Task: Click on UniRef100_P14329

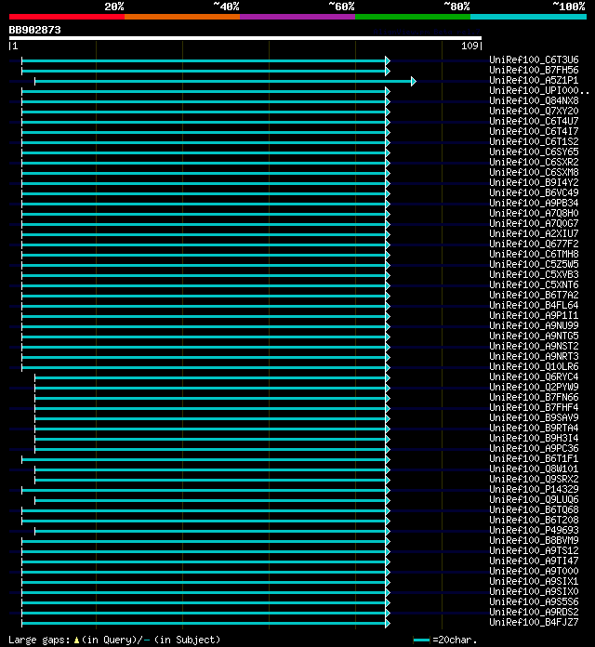Action: (534, 489)
